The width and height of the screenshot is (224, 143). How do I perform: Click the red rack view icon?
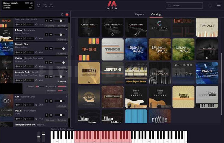67,14
